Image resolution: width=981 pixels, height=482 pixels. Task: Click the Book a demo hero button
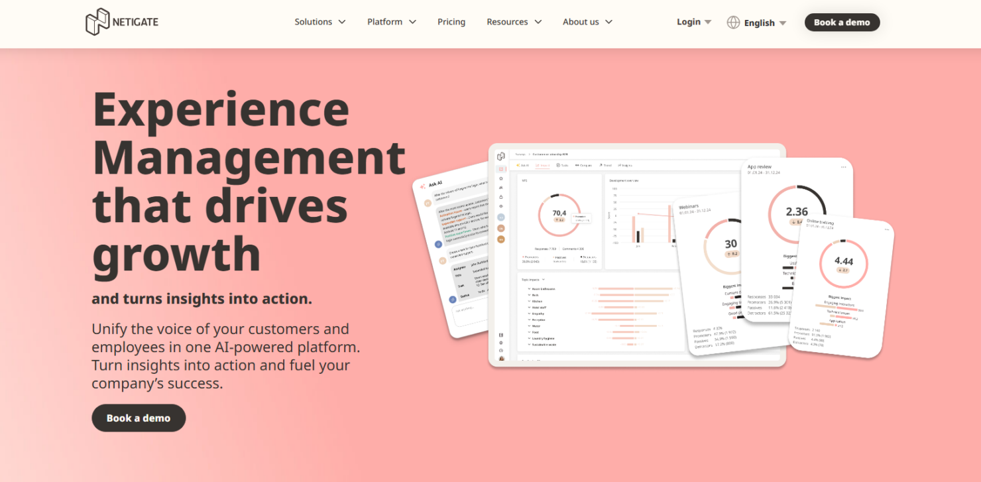click(x=139, y=418)
